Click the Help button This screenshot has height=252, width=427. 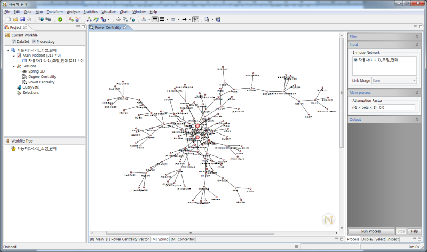tap(414, 231)
